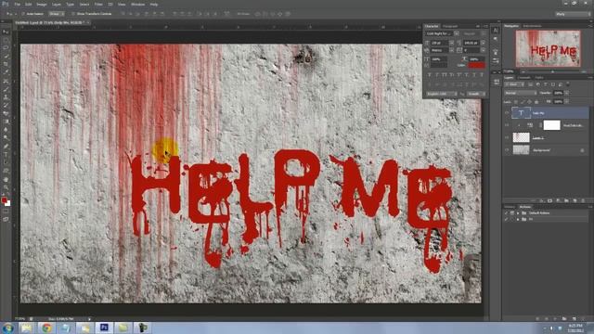The width and height of the screenshot is (594, 334).
Task: Open the kerning Metrics dropdown
Action: click(x=452, y=50)
